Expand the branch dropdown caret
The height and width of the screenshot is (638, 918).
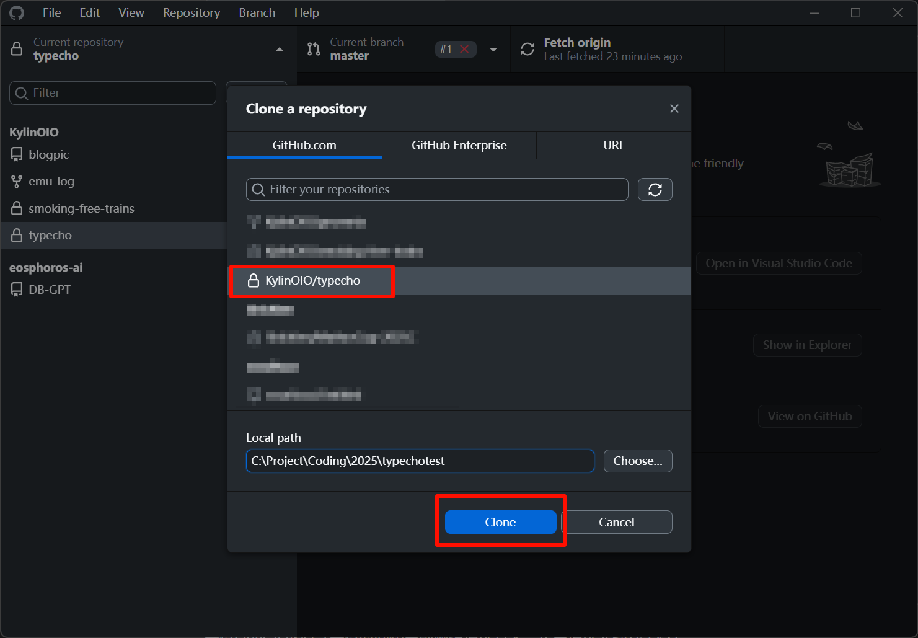tap(493, 50)
